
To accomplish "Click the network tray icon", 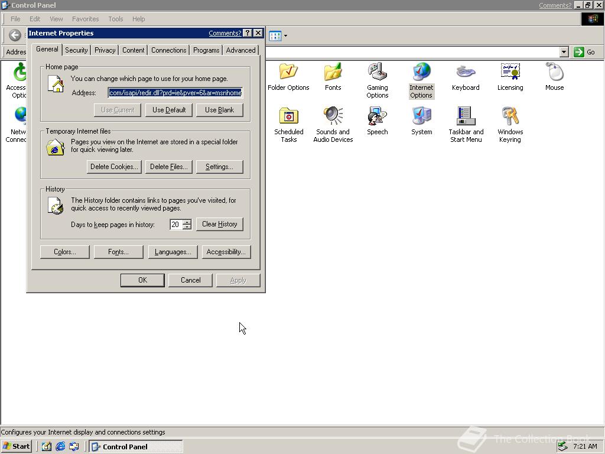I will pos(563,446).
